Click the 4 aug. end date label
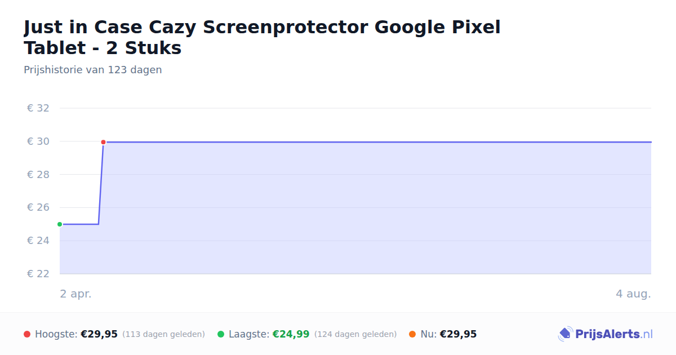This screenshot has width=676, height=355. tap(633, 294)
